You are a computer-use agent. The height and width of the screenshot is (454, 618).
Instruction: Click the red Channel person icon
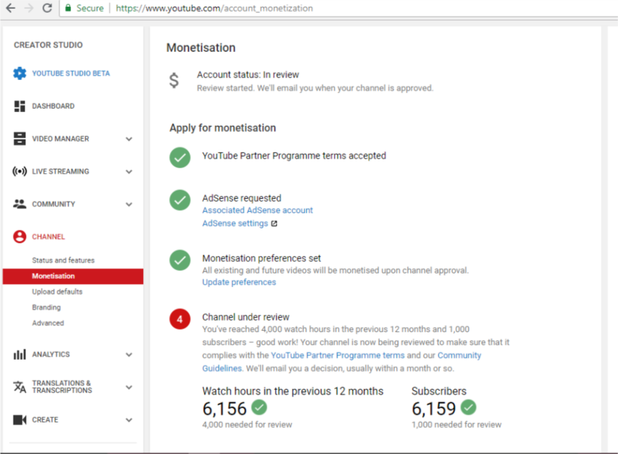click(x=20, y=237)
